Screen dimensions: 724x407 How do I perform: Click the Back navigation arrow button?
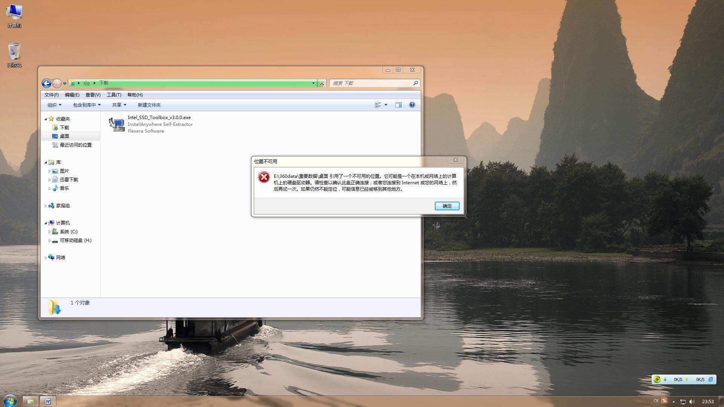pos(46,83)
